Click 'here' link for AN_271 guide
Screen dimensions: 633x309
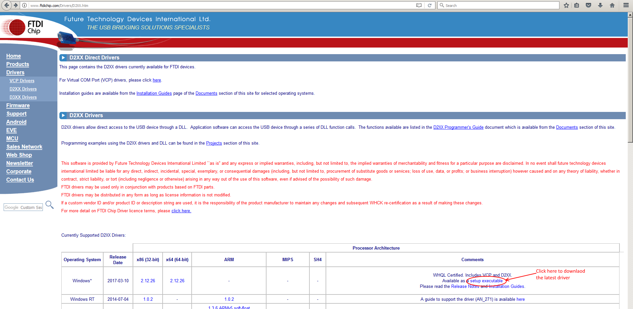point(521,299)
